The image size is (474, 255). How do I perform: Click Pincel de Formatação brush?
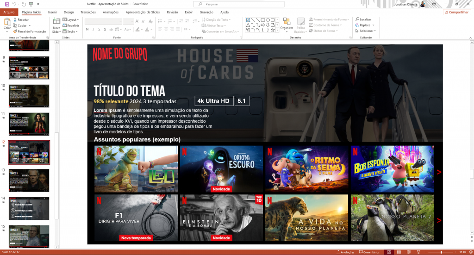15,31
